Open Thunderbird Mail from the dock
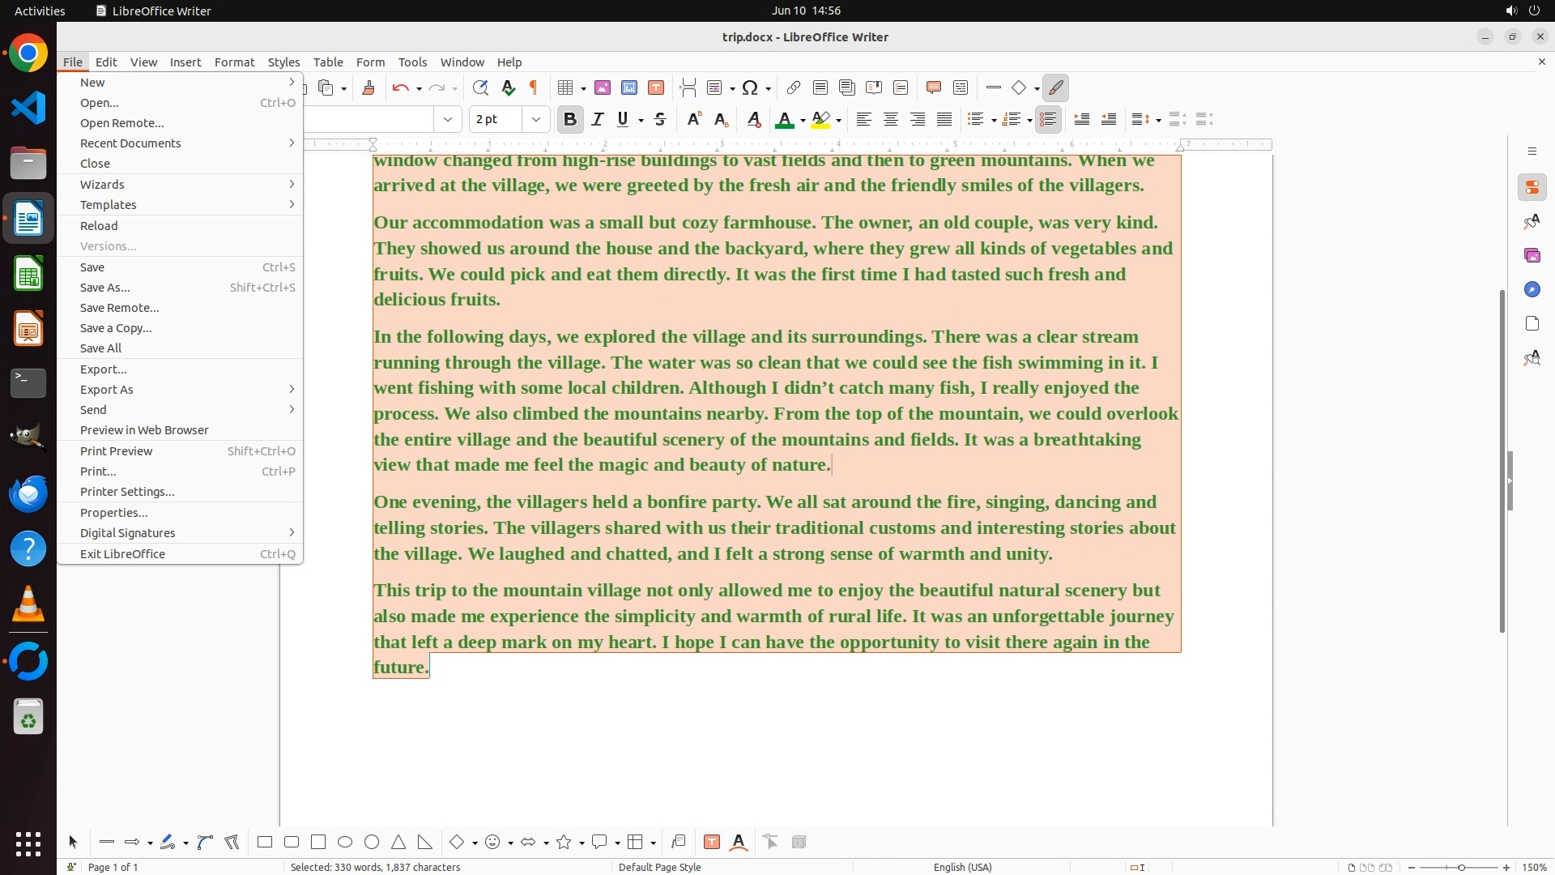This screenshot has height=875, width=1555. (x=28, y=493)
